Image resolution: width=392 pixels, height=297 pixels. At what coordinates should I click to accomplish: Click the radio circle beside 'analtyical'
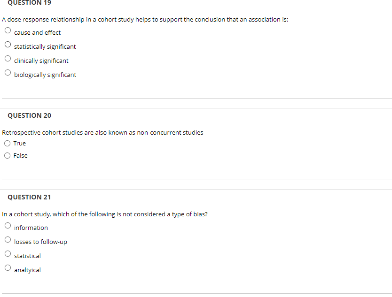(x=8, y=267)
